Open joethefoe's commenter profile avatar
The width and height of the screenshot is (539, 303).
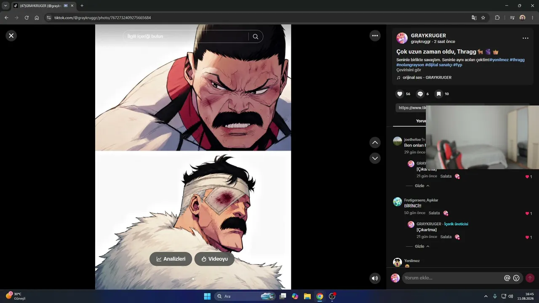pos(398,141)
